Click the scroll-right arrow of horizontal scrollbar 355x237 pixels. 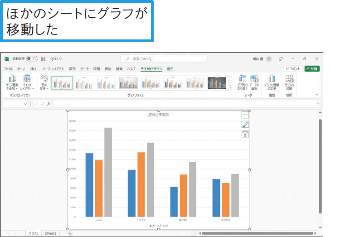click(x=315, y=233)
